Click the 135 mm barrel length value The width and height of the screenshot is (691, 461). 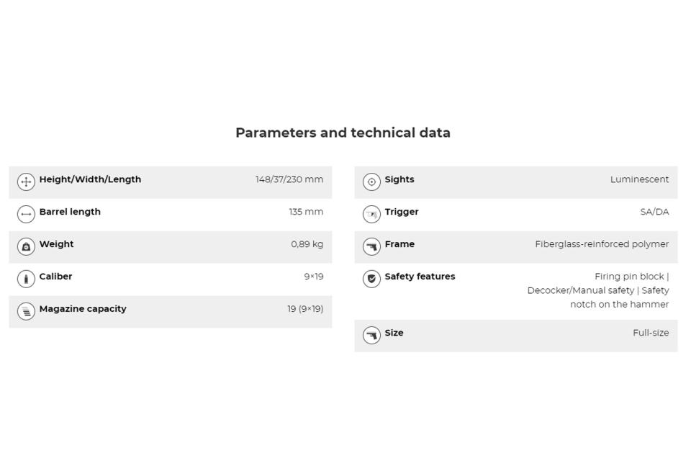click(306, 212)
